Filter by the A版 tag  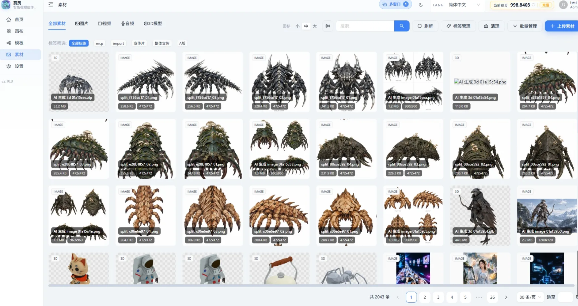[x=182, y=43]
